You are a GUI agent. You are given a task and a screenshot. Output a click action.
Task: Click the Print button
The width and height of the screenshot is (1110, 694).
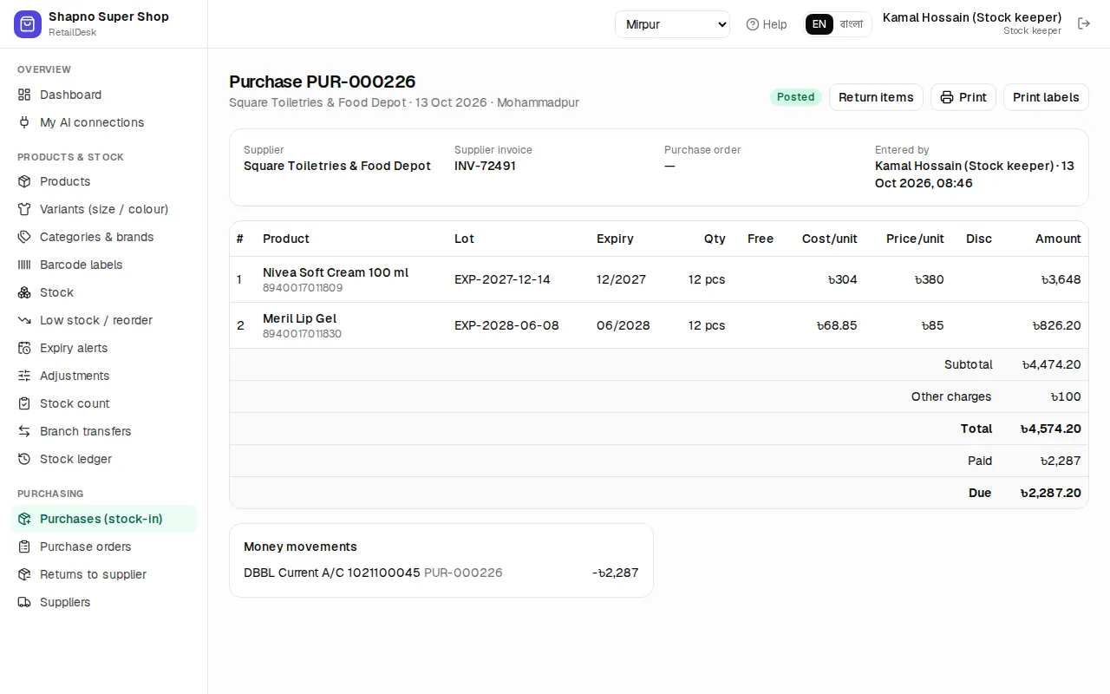point(963,97)
